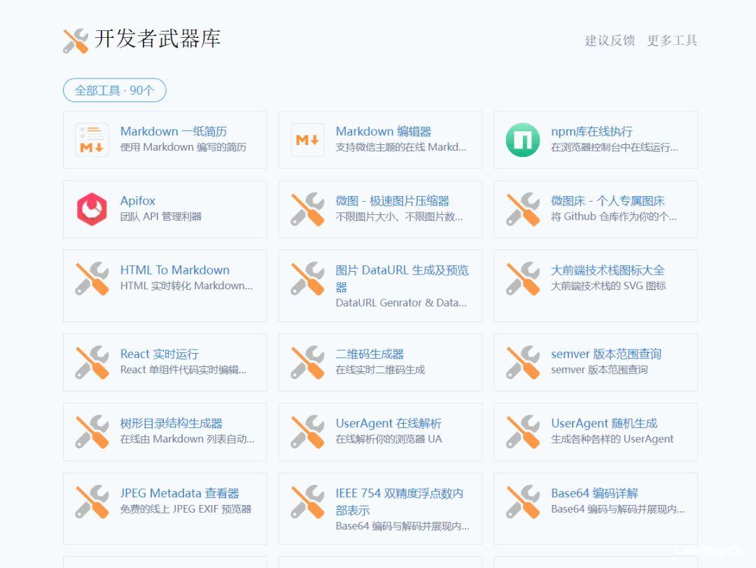This screenshot has width=756, height=568.
Task: Open 图片 DataURL 生成及预览器 title
Action: [x=402, y=279]
